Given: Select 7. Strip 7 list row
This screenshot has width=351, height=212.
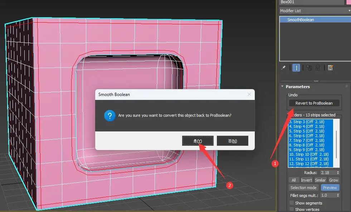Looking at the screenshot, I should coord(311,140).
